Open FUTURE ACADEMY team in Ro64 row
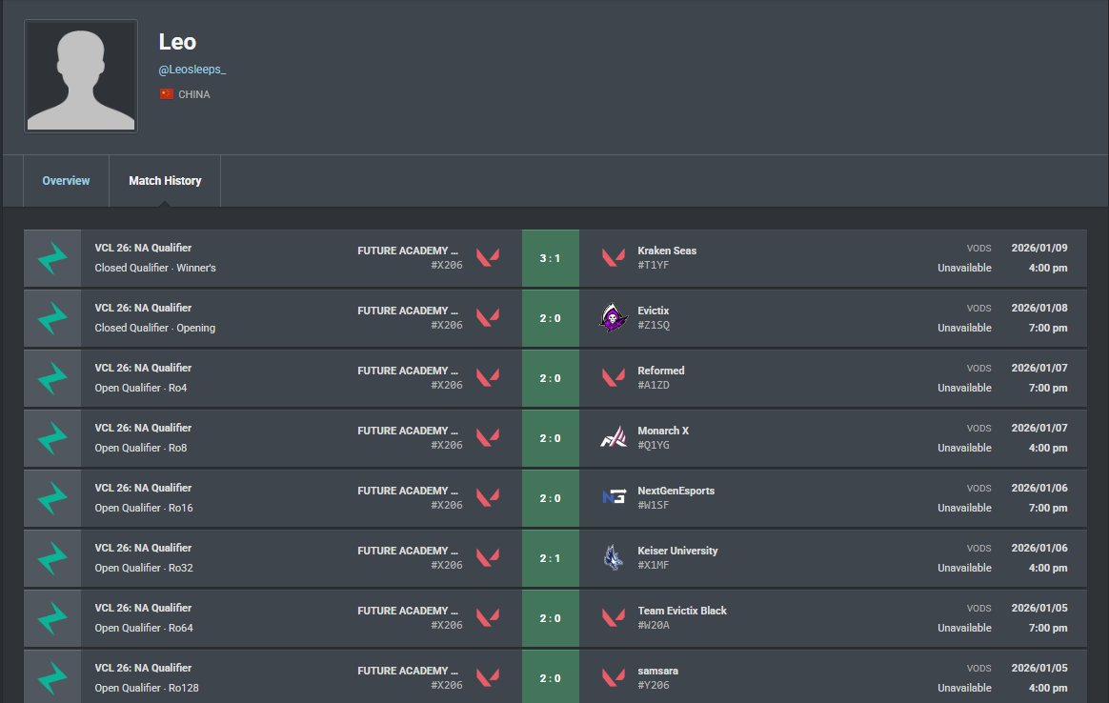The width and height of the screenshot is (1109, 703). 408,611
